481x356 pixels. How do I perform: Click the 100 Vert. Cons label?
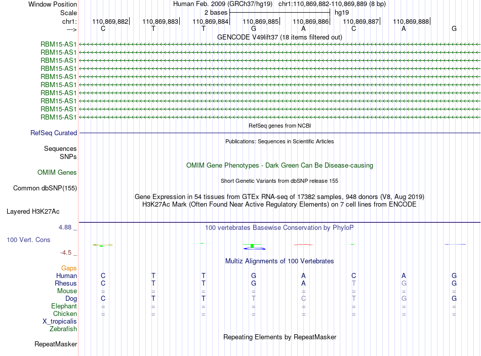28,240
